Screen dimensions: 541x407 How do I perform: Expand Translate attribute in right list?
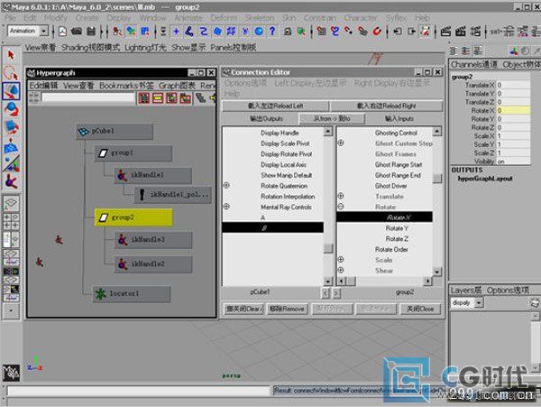(x=341, y=196)
